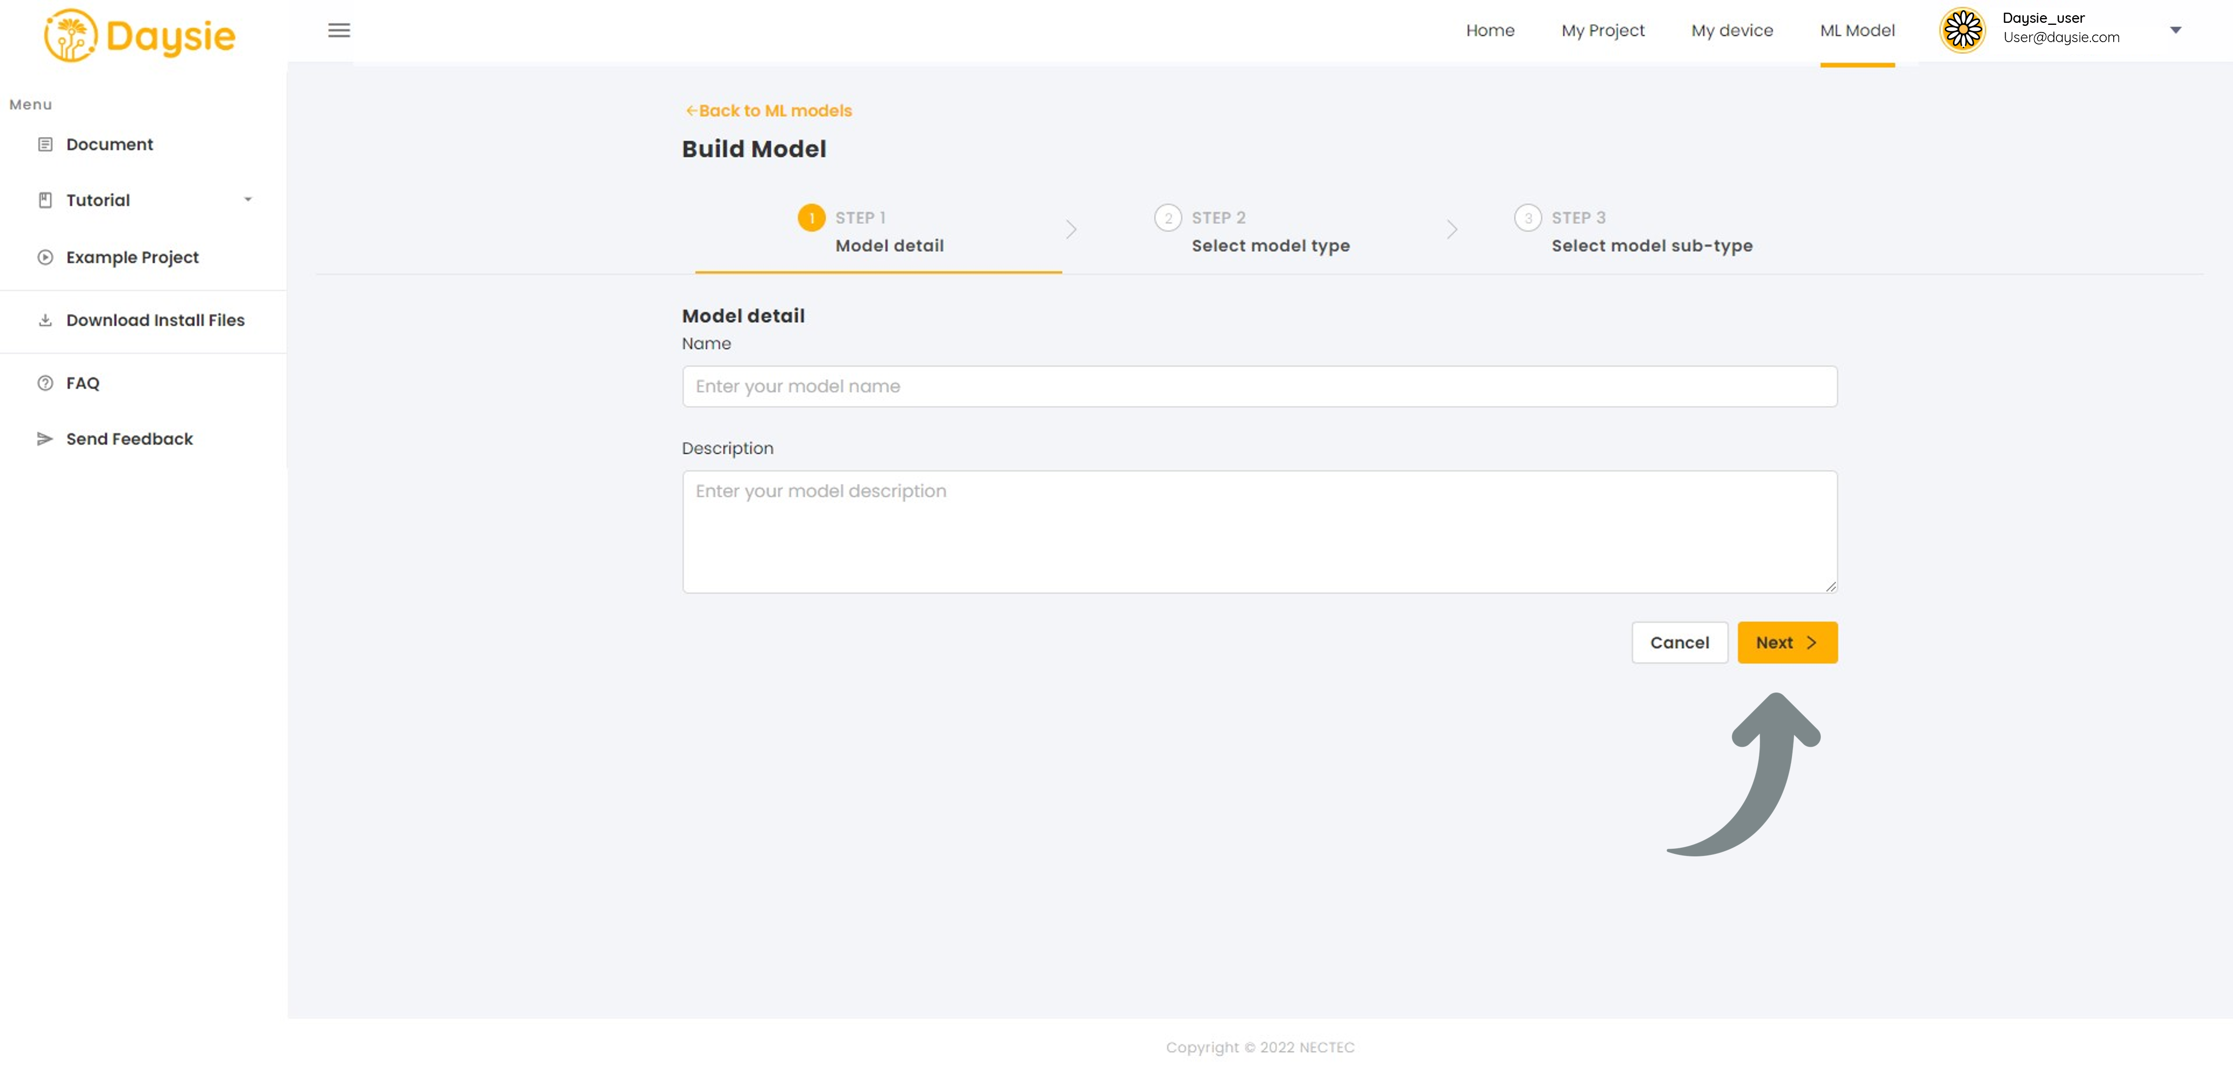Click the Tutorial book icon
Viewport: 2233px width, 1071px height.
45,200
